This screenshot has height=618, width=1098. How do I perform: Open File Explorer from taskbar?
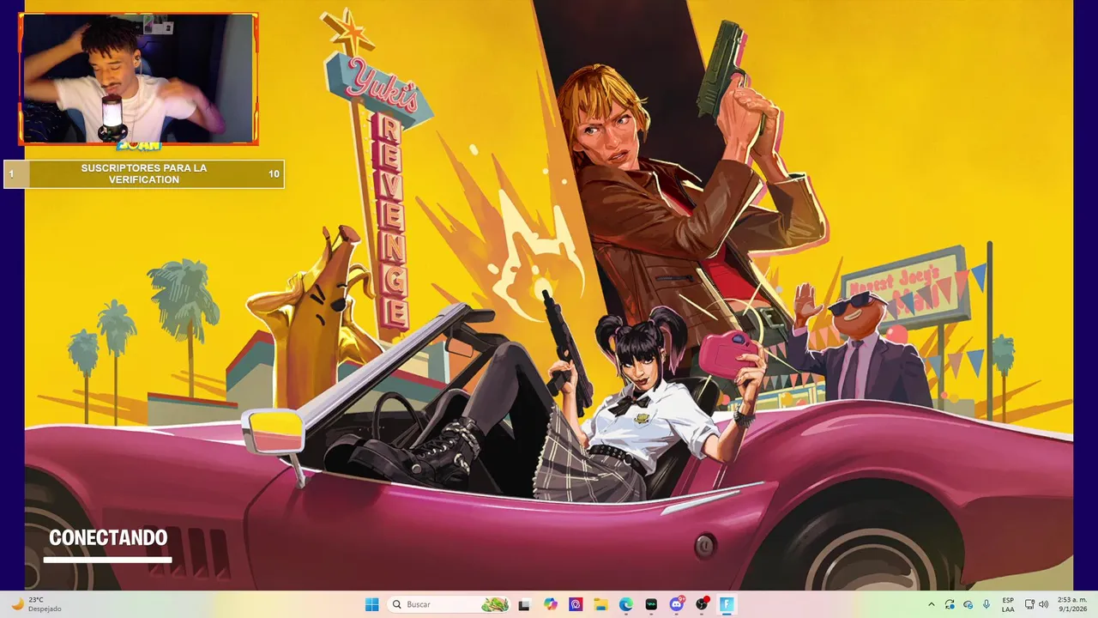pos(601,604)
